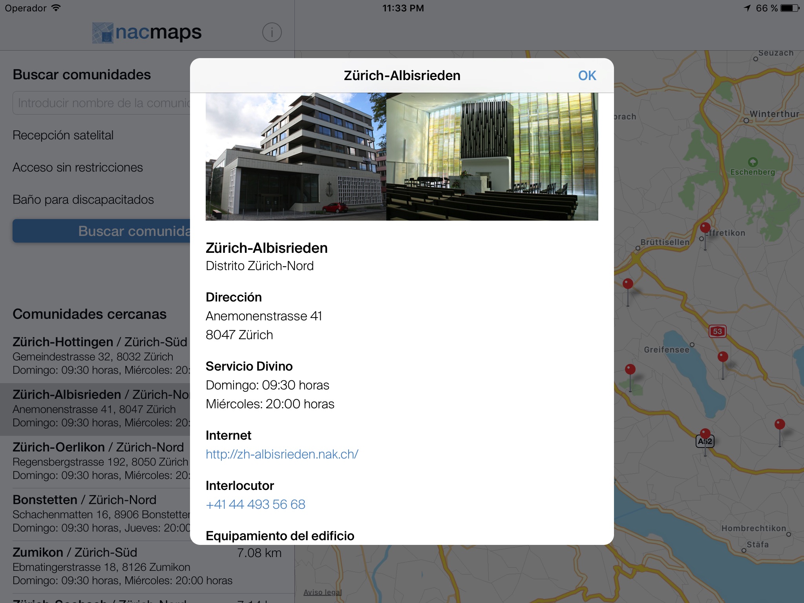Tap the route 53 road shield on map
Viewport: 804px width, 603px height.
click(x=717, y=331)
